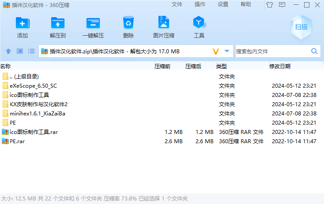
Task: Click the orange V icon in the path bar
Action: coord(216,52)
